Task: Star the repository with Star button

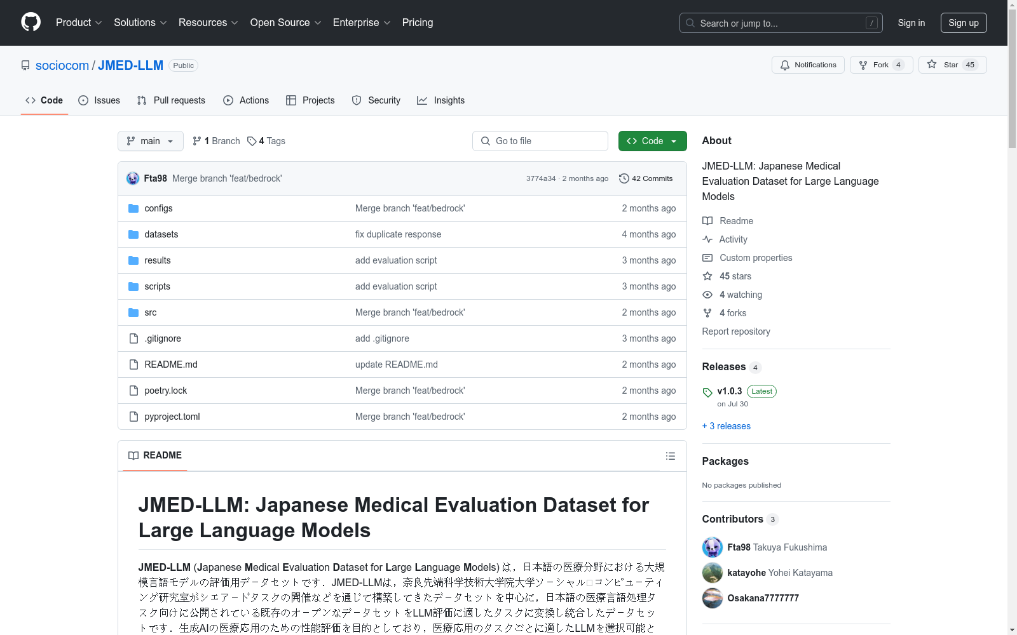Action: click(x=952, y=65)
